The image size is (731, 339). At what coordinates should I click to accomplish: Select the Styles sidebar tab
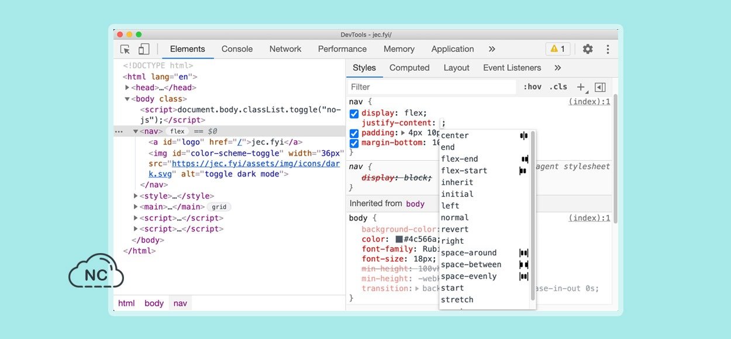tap(364, 68)
